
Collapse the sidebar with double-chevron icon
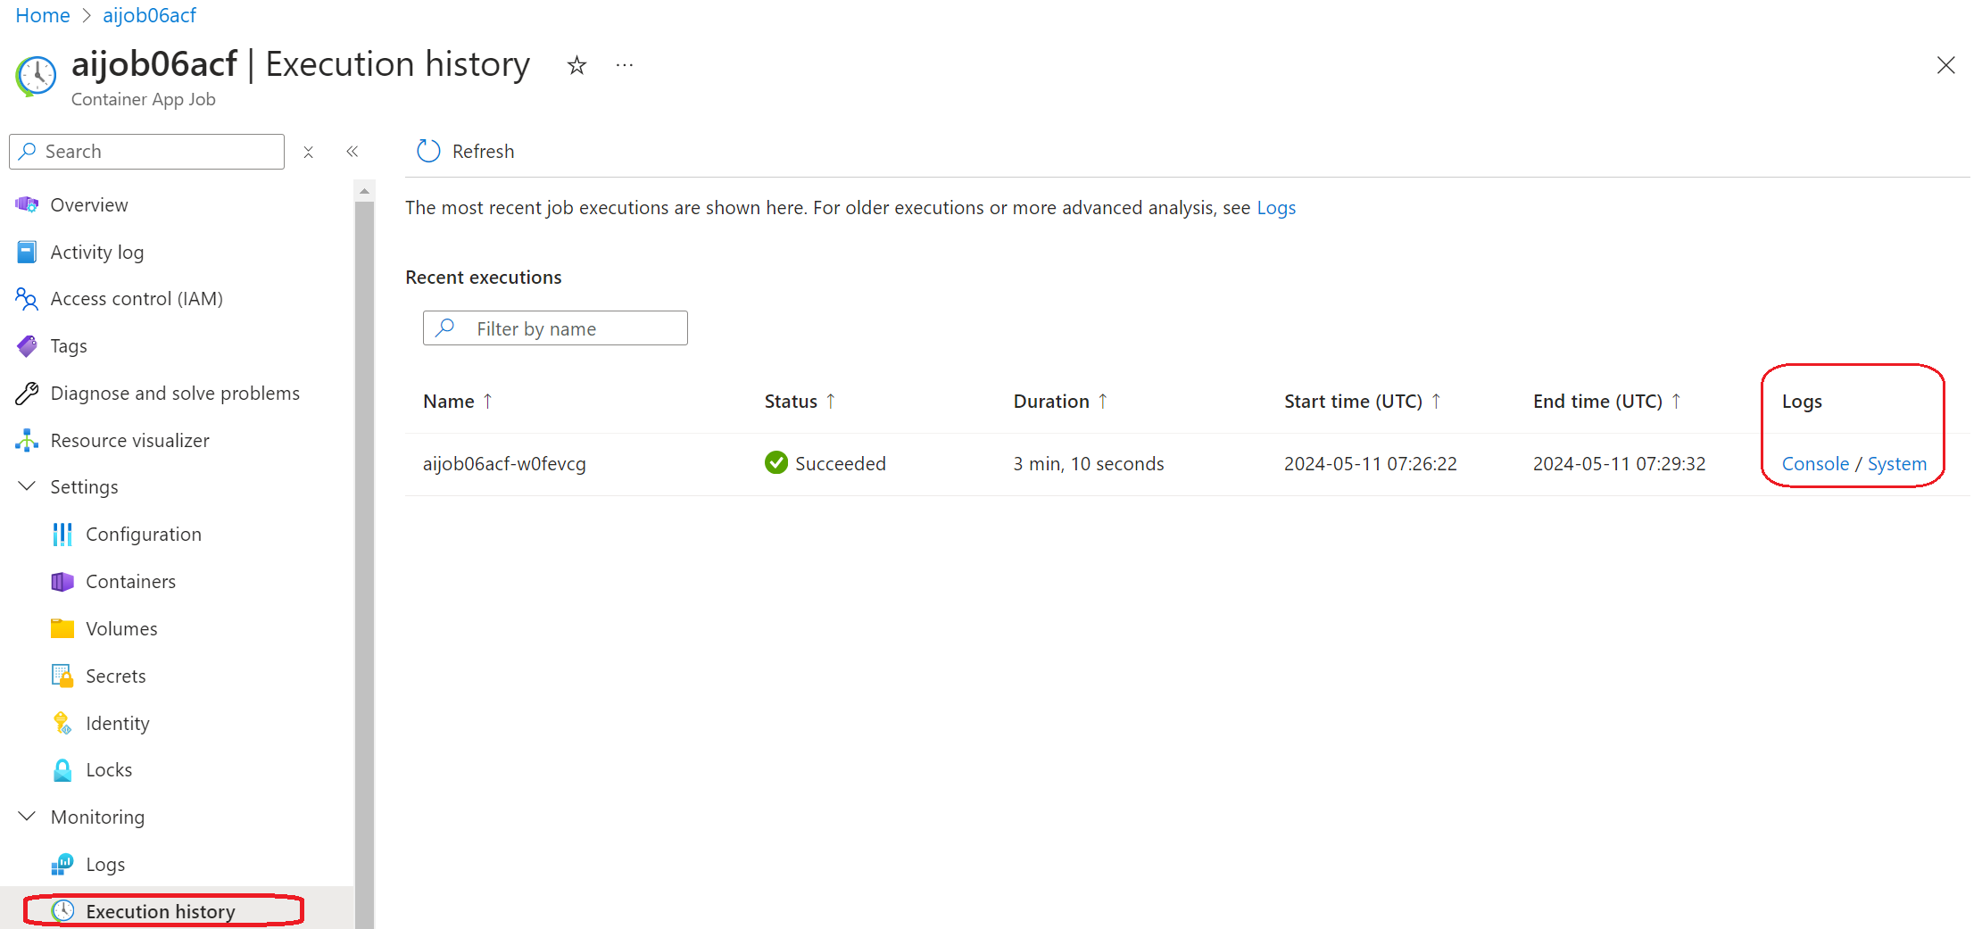click(352, 152)
